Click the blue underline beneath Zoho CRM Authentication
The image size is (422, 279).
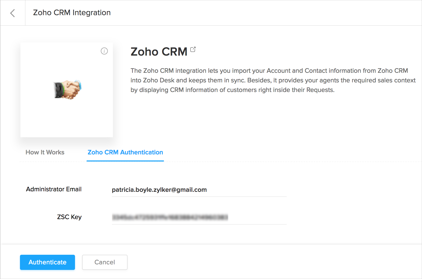(x=125, y=161)
